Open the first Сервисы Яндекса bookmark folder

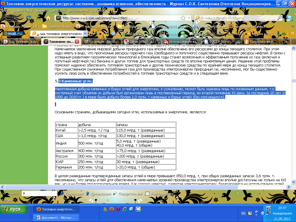point(58,27)
